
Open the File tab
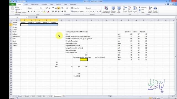click(x=12, y=4)
